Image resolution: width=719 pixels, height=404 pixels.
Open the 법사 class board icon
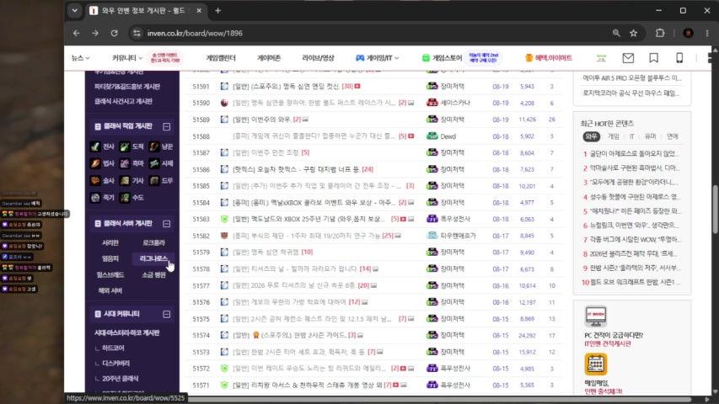coord(95,163)
